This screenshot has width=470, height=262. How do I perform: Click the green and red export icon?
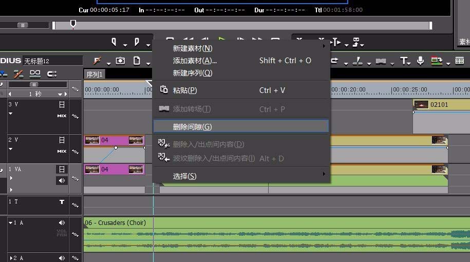click(x=437, y=61)
